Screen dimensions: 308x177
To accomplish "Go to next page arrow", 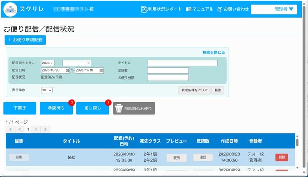I will click(x=36, y=129).
